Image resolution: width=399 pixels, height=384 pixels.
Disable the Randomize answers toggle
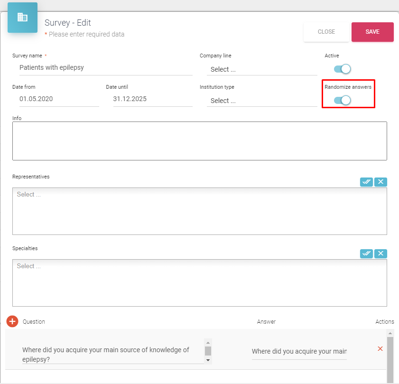[x=342, y=100]
